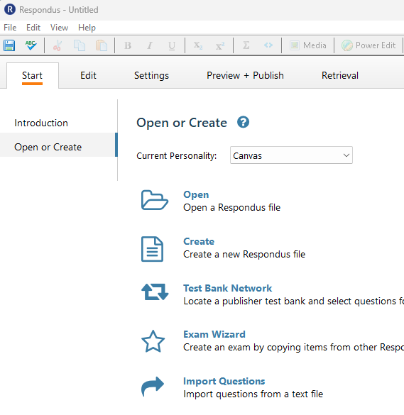Click the Exam Wizard link
404x415 pixels.
point(214,334)
